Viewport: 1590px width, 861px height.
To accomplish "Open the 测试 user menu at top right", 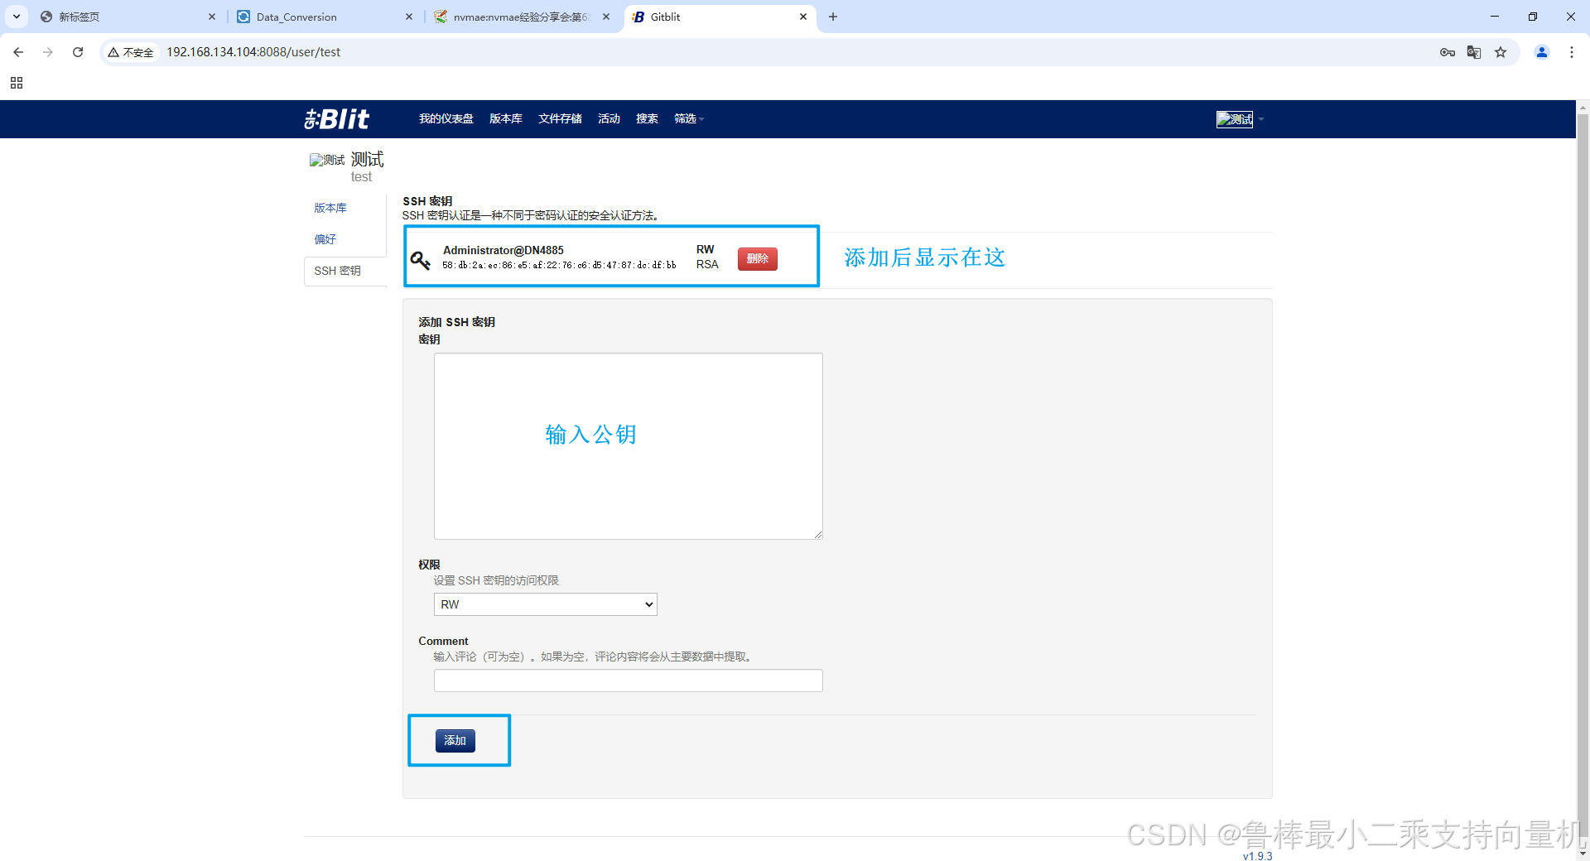I will point(1237,118).
